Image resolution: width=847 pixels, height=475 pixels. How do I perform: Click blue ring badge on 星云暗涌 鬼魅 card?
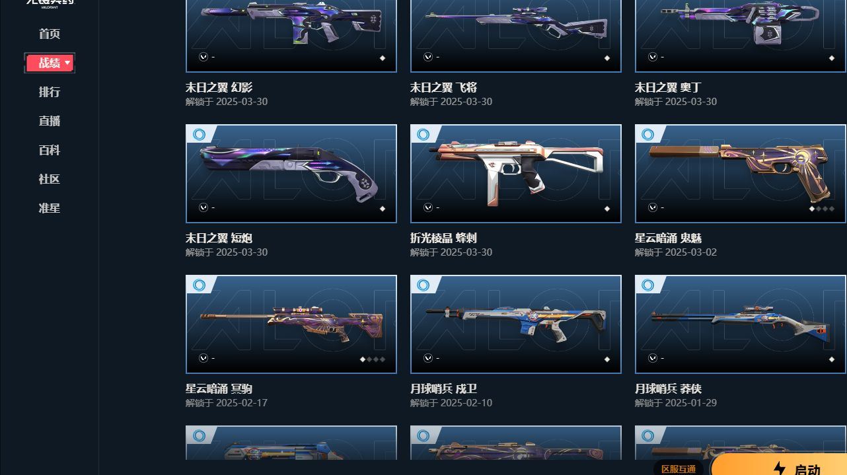coord(648,134)
